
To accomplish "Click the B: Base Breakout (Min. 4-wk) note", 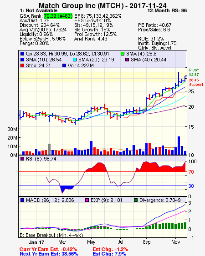I will pyautogui.click(x=51, y=235).
